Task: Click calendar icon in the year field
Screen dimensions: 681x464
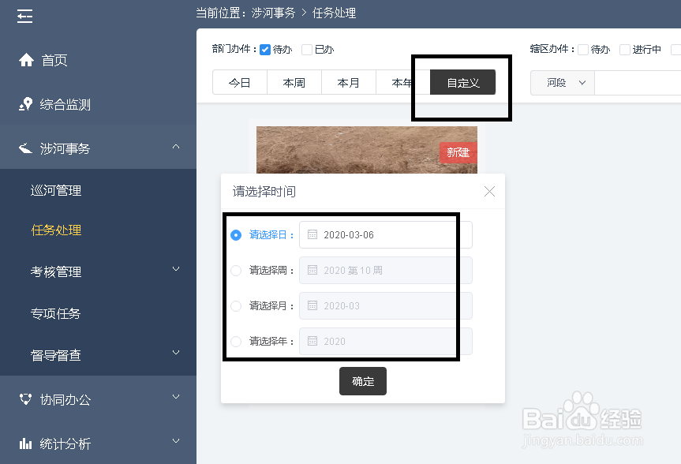Action: click(312, 341)
